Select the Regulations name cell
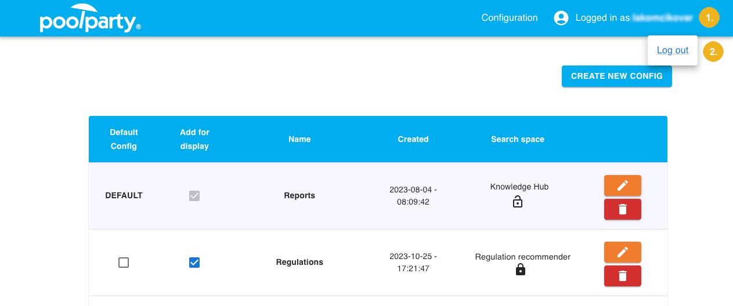The width and height of the screenshot is (733, 306). (x=299, y=263)
